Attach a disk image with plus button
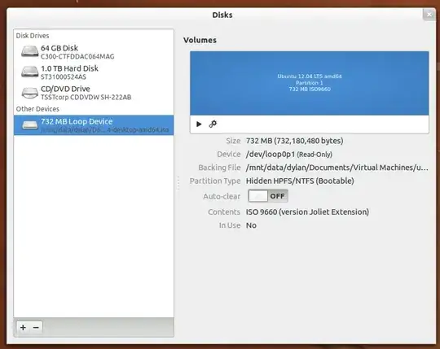The width and height of the screenshot is (440, 349). click(x=23, y=327)
